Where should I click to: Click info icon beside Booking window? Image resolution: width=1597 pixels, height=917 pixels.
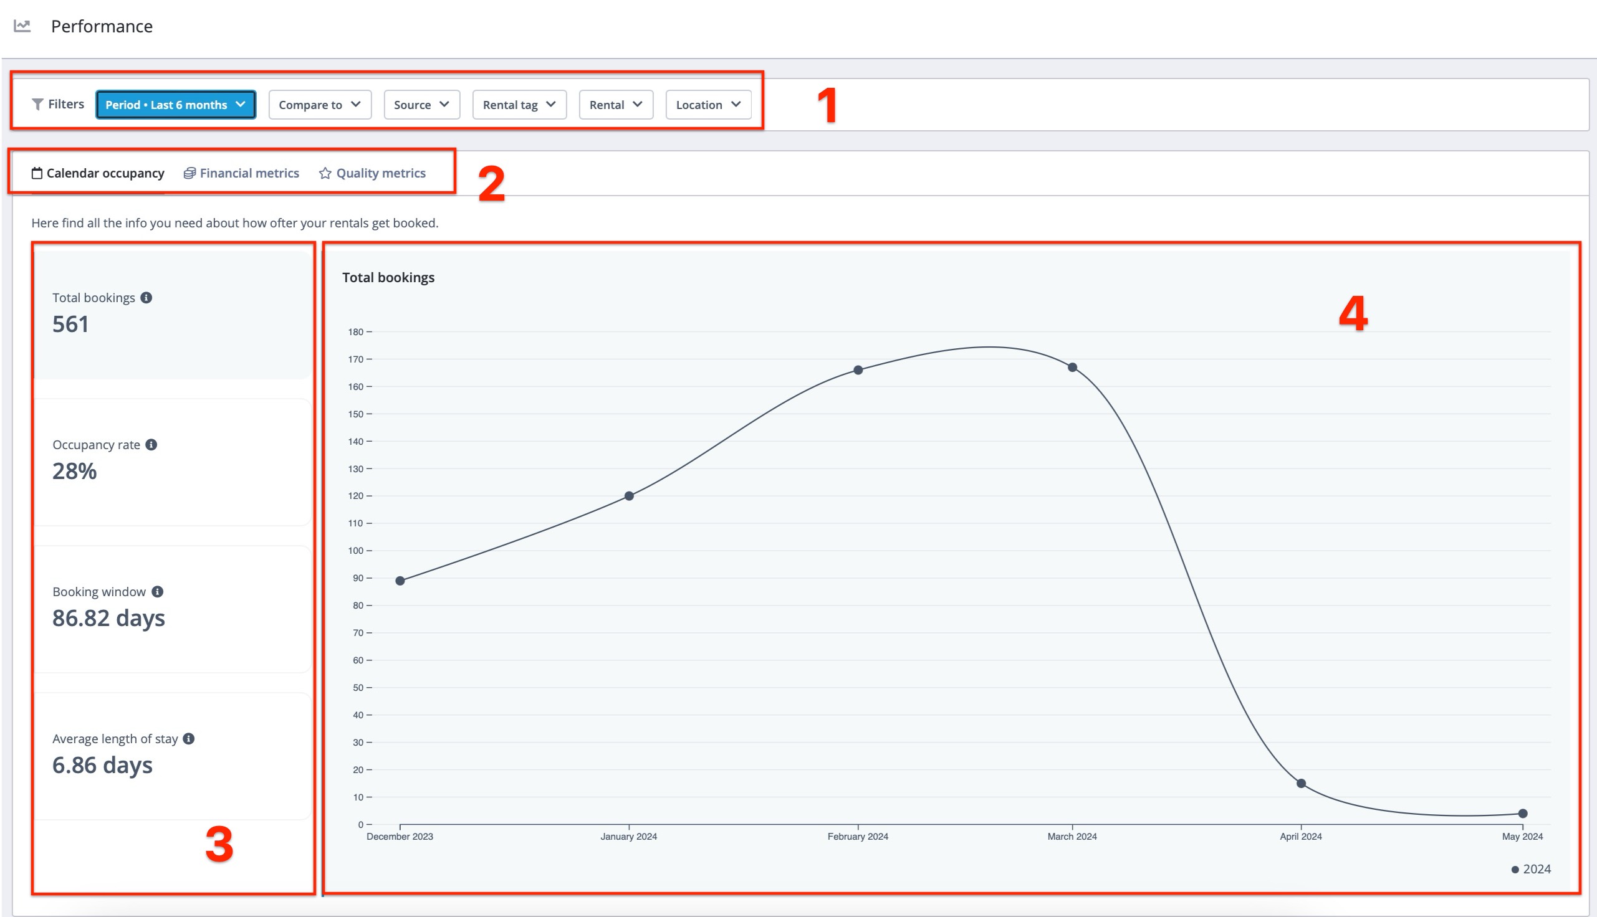click(158, 592)
